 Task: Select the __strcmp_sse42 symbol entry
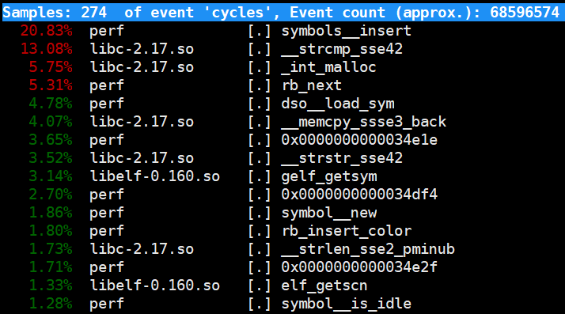tap(342, 49)
